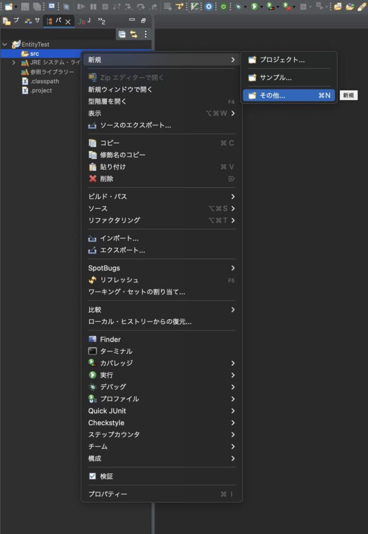Click the New wizard icon in toolbar
The width and height of the screenshot is (368, 534).
[8, 7]
